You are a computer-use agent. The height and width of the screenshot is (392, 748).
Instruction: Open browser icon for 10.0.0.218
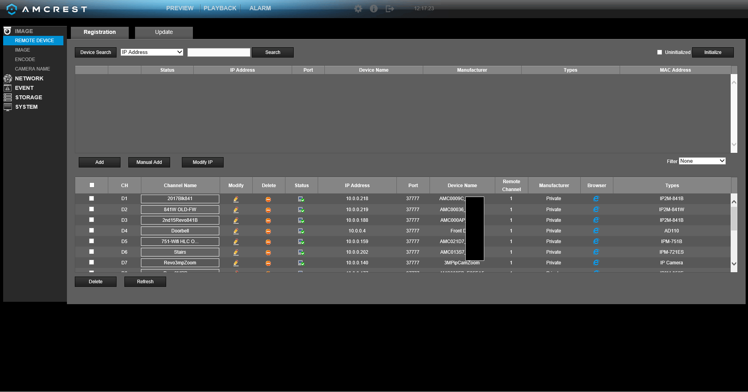596,199
